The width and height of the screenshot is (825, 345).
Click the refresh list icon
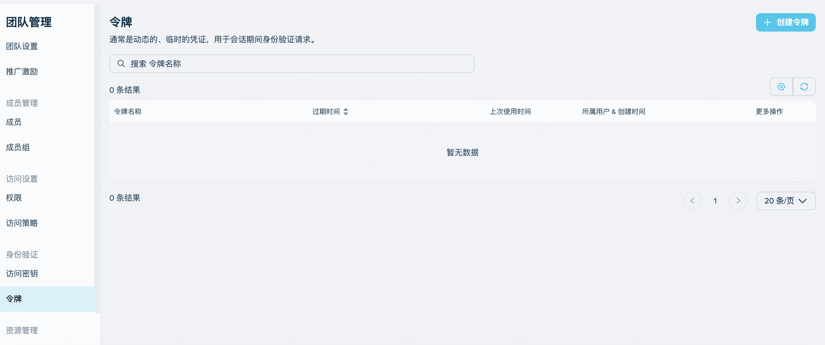[x=804, y=87]
